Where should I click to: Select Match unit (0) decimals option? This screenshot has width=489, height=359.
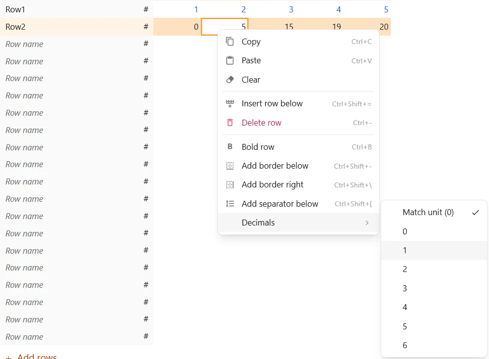(434, 212)
